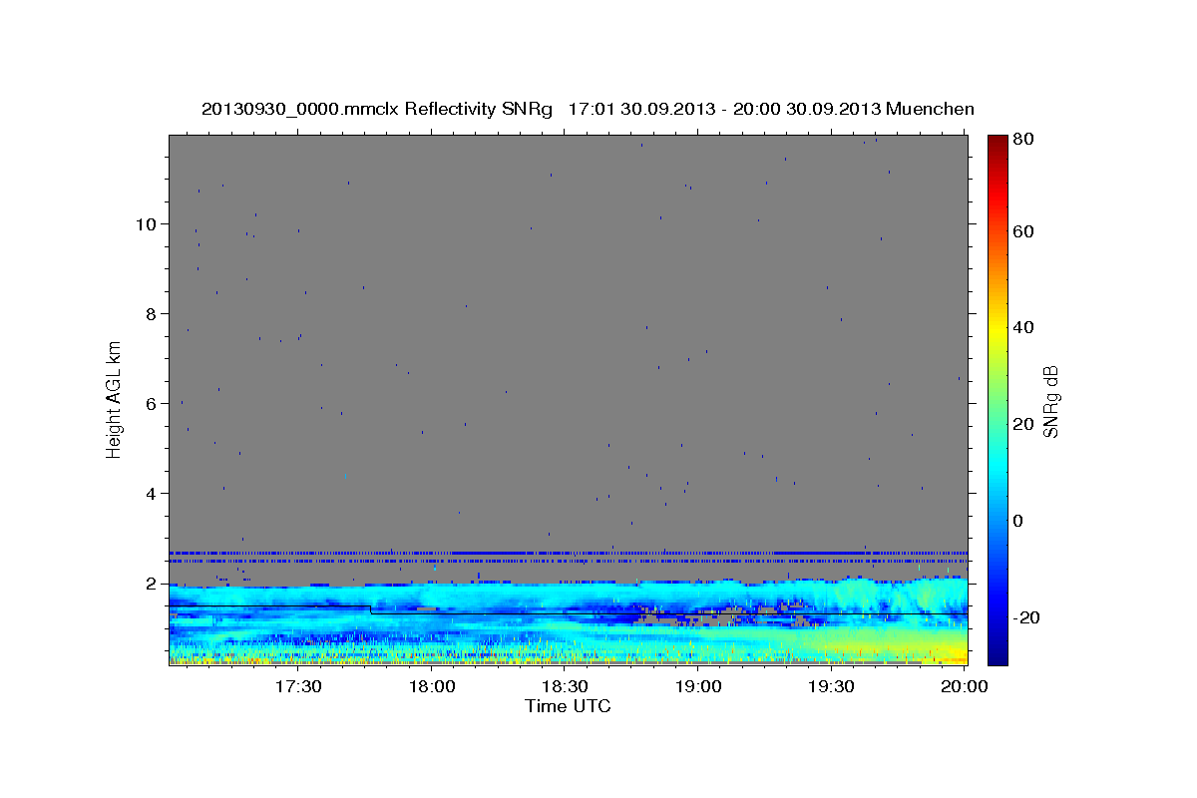Click the 18:00 time tick label
This screenshot has height=798, width=1197.
(x=432, y=686)
